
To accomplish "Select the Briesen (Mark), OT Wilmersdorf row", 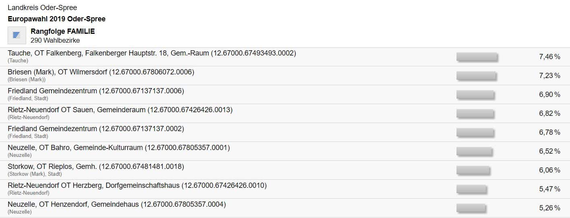I will pos(101,72).
